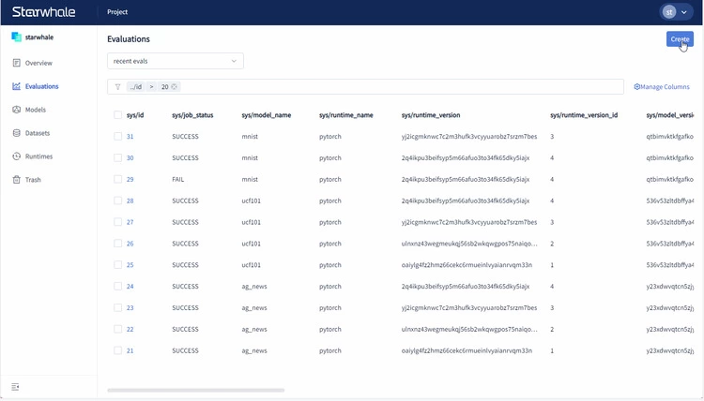Open the 'recent evals' view dropdown

tap(175, 61)
